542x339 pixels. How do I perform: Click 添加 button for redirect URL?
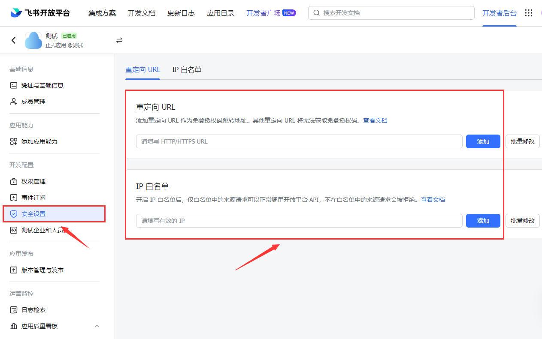[483, 141]
